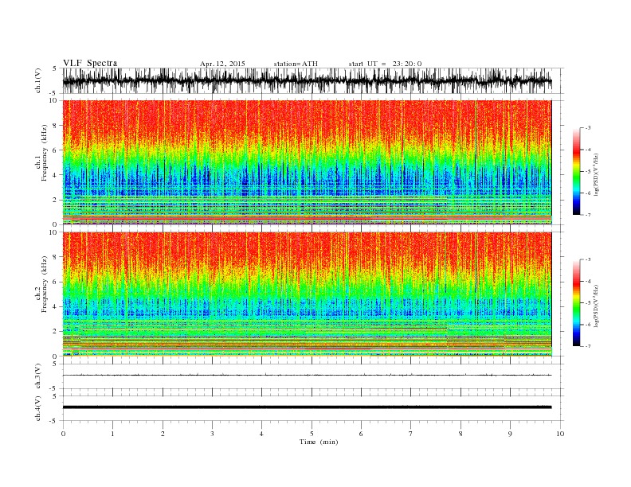Click time axis tick label "7"
This screenshot has height=487, width=631.
coord(410,434)
